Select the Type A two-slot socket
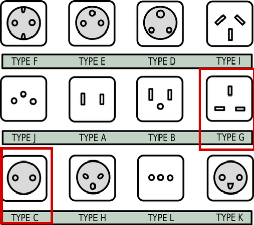The image size is (254, 225). (x=92, y=99)
